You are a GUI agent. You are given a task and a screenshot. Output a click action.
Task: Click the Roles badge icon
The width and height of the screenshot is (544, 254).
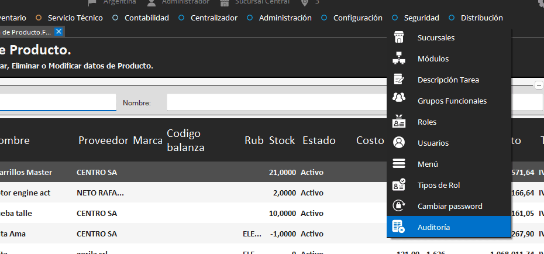(x=399, y=122)
